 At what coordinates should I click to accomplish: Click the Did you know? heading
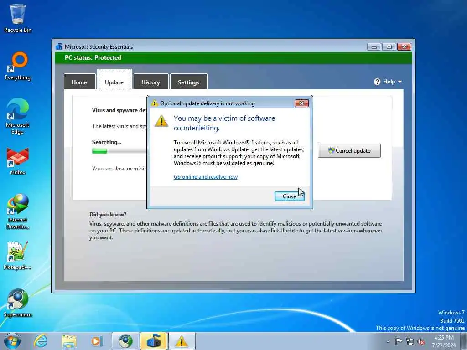coord(108,214)
